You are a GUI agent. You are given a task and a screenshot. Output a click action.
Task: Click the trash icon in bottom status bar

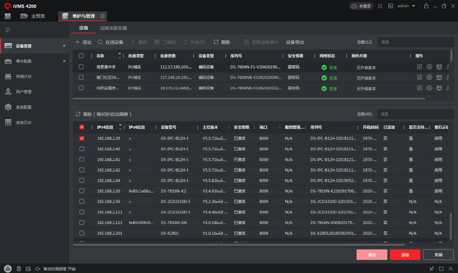click(18, 268)
